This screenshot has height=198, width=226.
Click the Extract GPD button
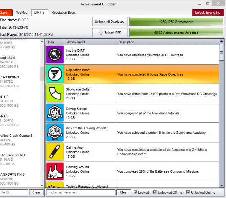[110, 33]
